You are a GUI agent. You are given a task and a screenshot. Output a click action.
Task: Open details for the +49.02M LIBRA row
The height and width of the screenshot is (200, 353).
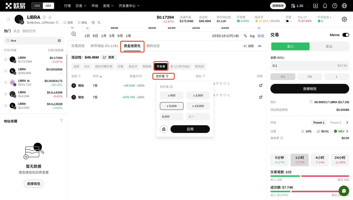click(261, 86)
